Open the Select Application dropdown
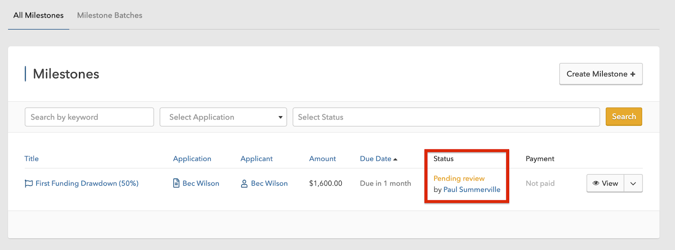This screenshot has height=250, width=675. (x=223, y=117)
